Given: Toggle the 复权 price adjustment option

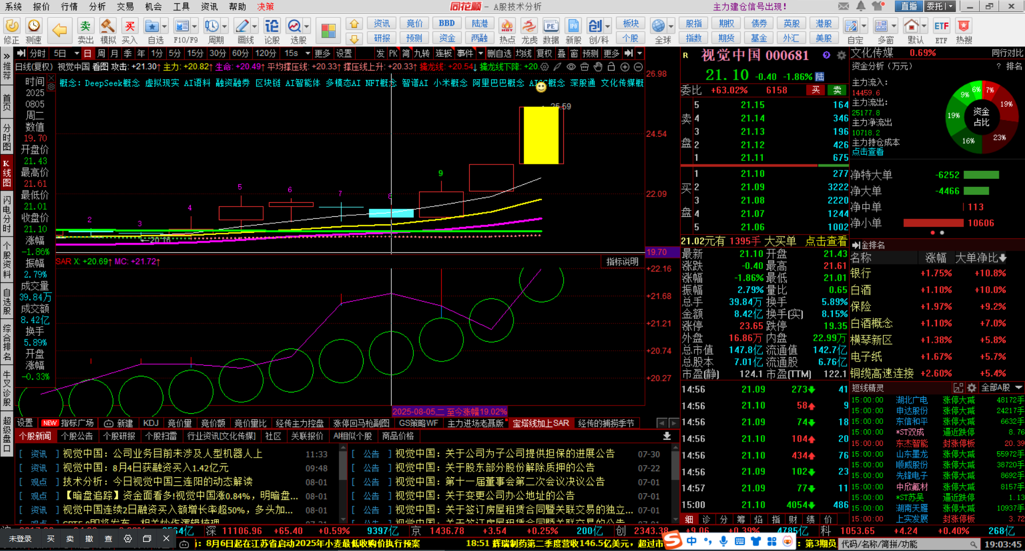Looking at the screenshot, I should click(x=544, y=53).
